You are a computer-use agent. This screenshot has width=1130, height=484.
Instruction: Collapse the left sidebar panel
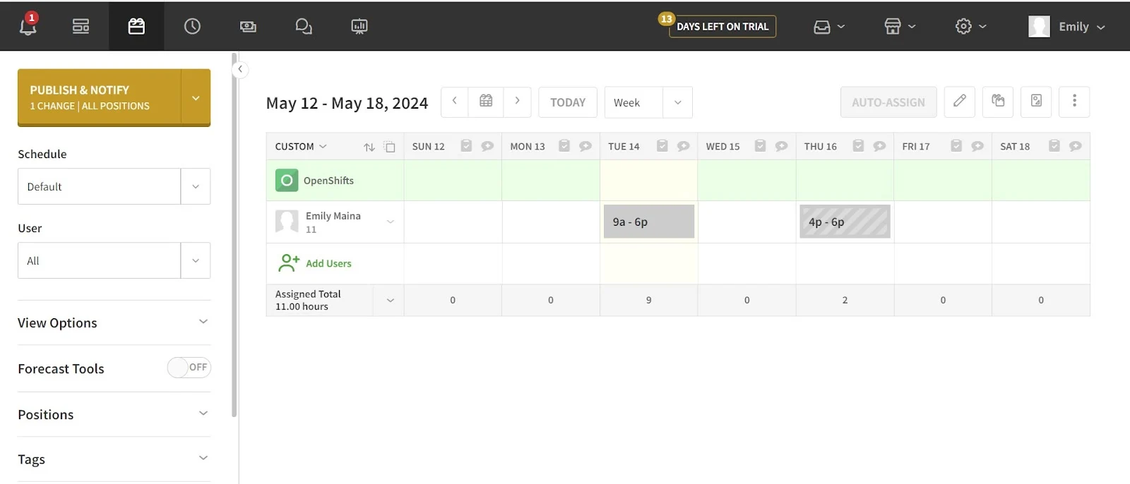[x=240, y=69]
